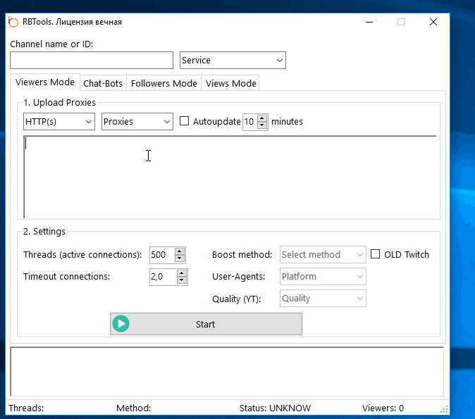The image size is (475, 419).
Task: Expand the HTTP(s) proxy type dropdown
Action: pyautogui.click(x=59, y=122)
